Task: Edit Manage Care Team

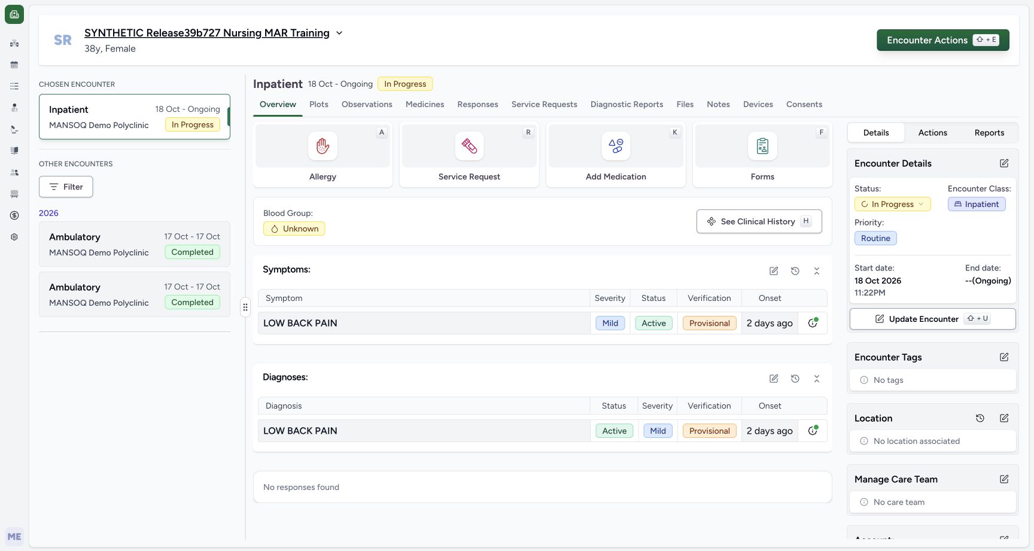Action: coord(1004,479)
